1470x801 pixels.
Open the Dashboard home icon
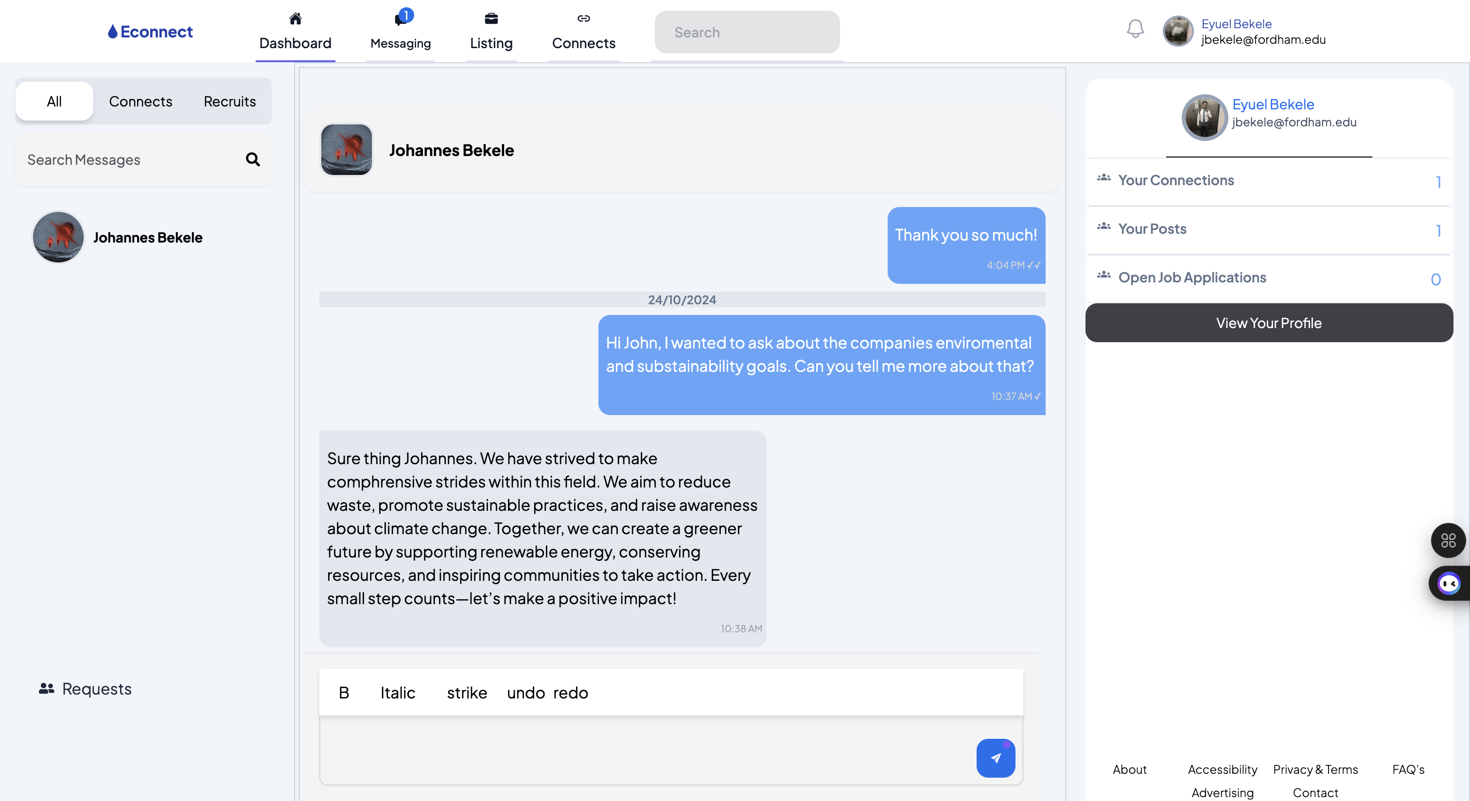click(x=295, y=19)
